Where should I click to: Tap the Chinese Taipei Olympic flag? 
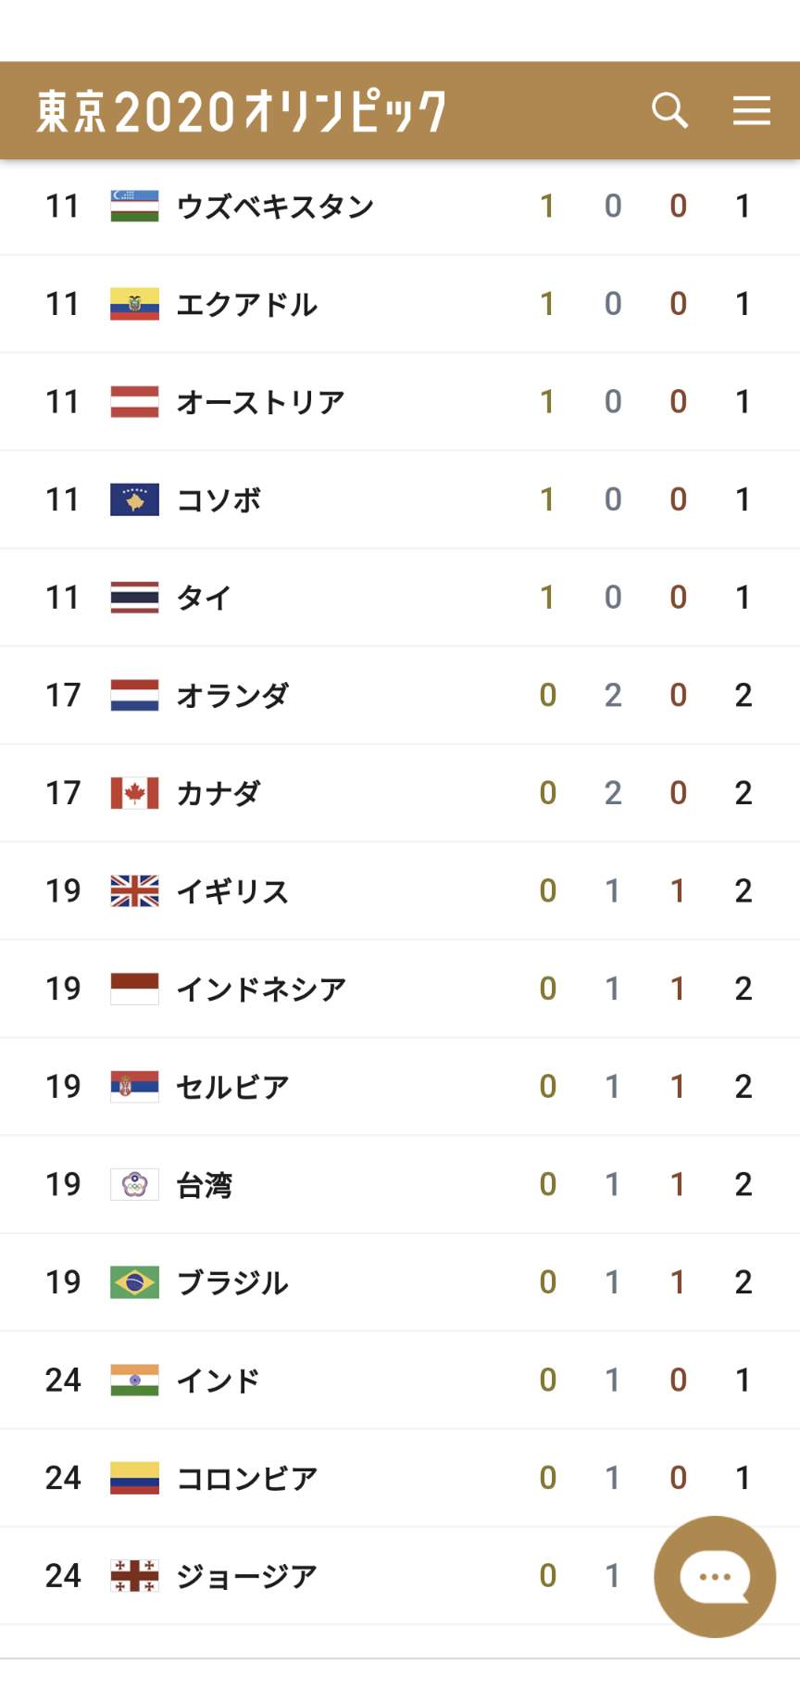(134, 1184)
